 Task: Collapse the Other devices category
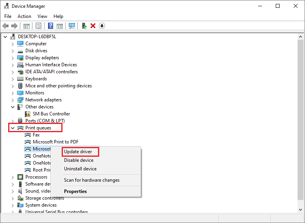(x=12, y=107)
